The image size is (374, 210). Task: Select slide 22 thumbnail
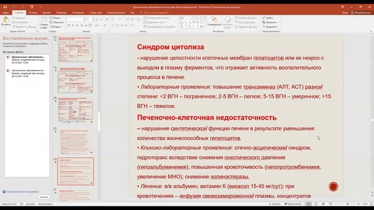tap(75, 49)
